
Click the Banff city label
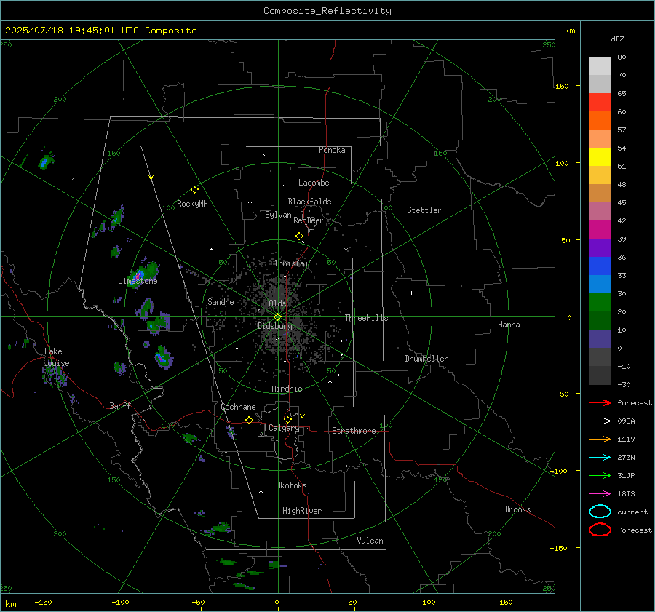coord(120,405)
